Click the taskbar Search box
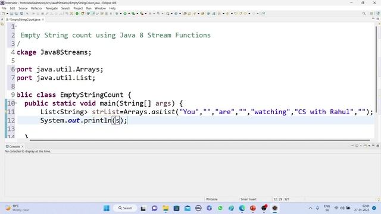The image size is (381, 214). pyautogui.click(x=125, y=208)
